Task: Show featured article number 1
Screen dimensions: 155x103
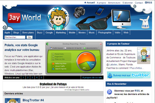Action: (x=23, y=78)
